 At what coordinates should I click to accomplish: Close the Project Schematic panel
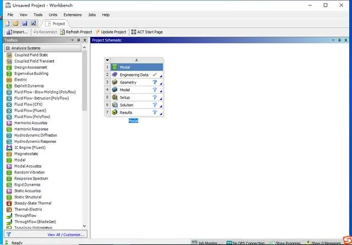pos(346,40)
